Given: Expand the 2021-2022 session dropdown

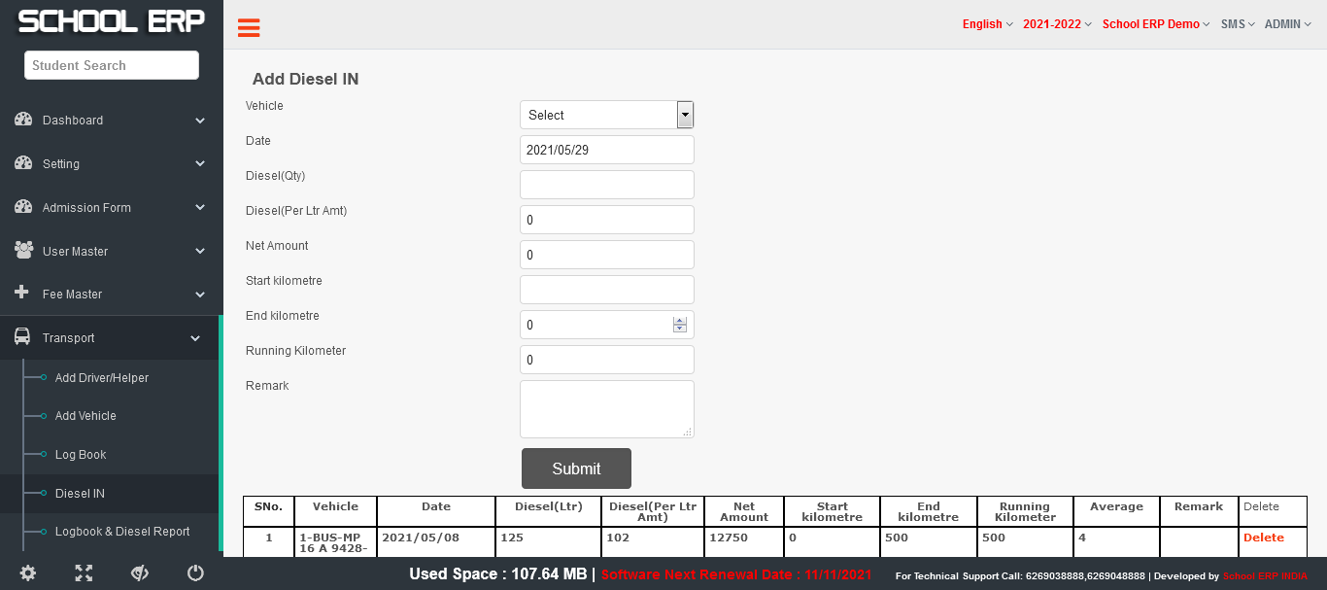Looking at the screenshot, I should (x=1057, y=24).
